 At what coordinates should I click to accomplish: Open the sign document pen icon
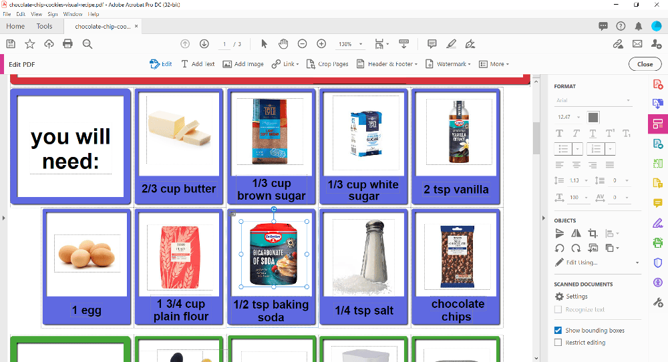click(470, 44)
